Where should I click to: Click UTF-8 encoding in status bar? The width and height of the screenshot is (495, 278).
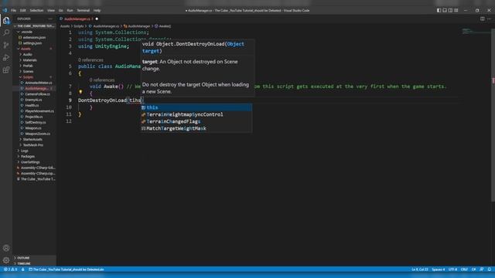click(x=452, y=270)
